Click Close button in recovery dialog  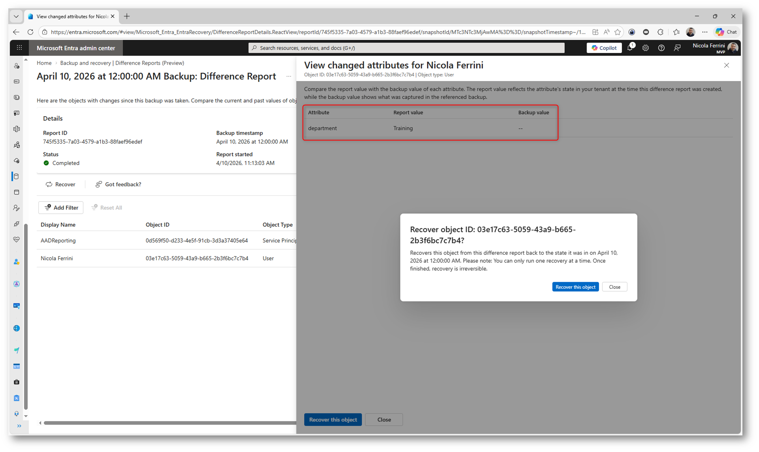pos(614,287)
